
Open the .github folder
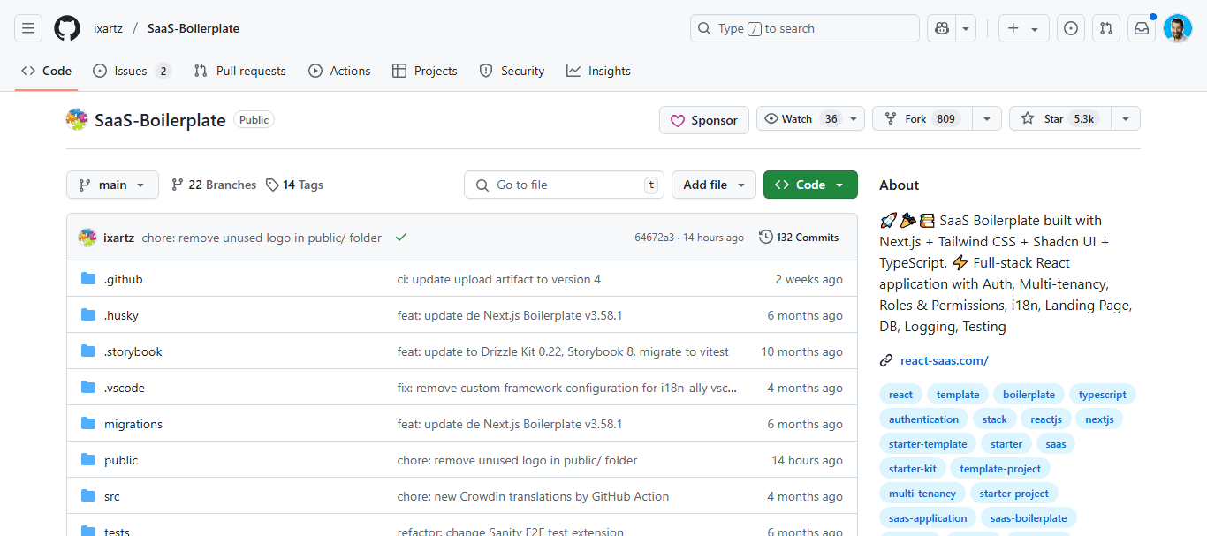tap(123, 279)
